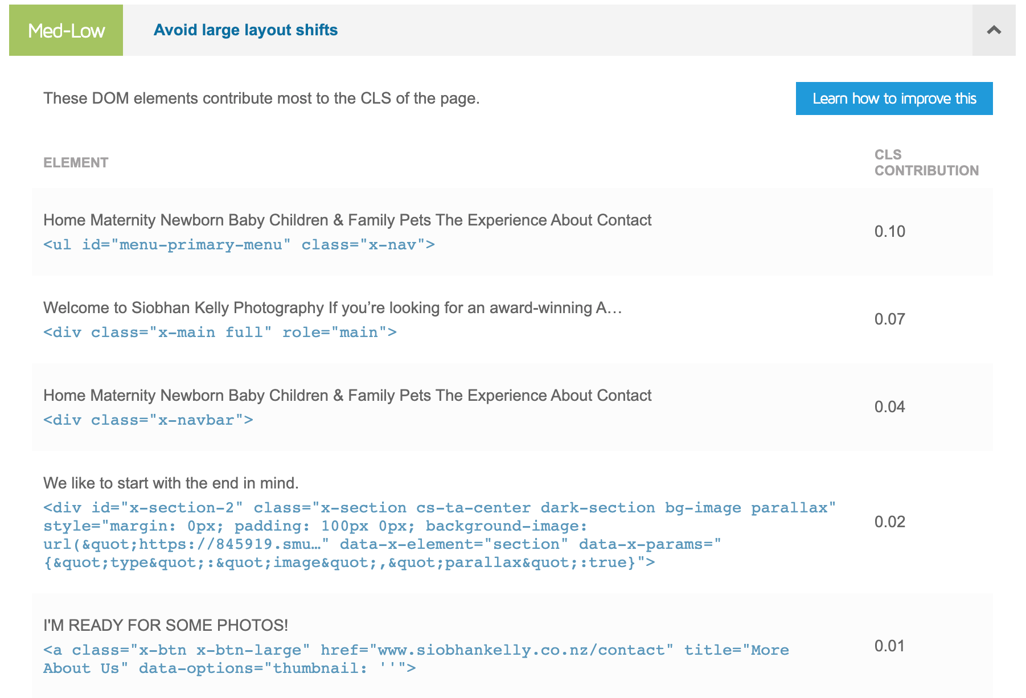
Task: Select the x-navbar div code snippet
Action: pos(148,420)
